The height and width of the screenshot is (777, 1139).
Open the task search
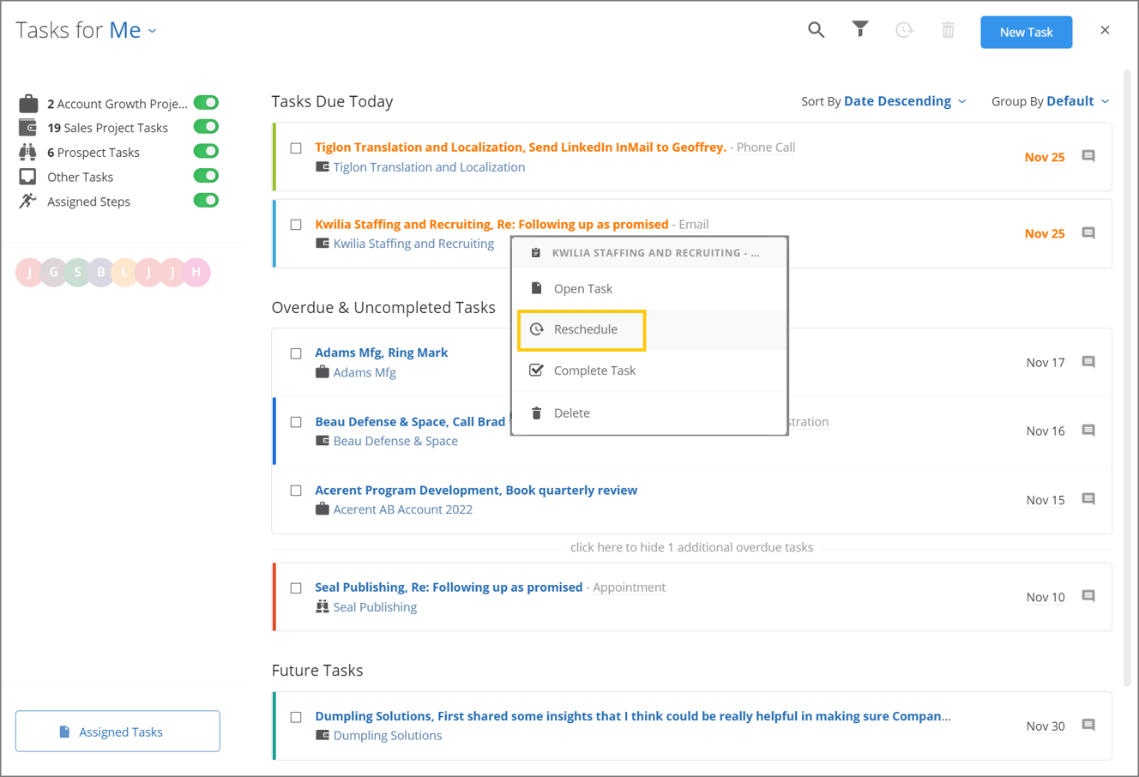pos(816,28)
